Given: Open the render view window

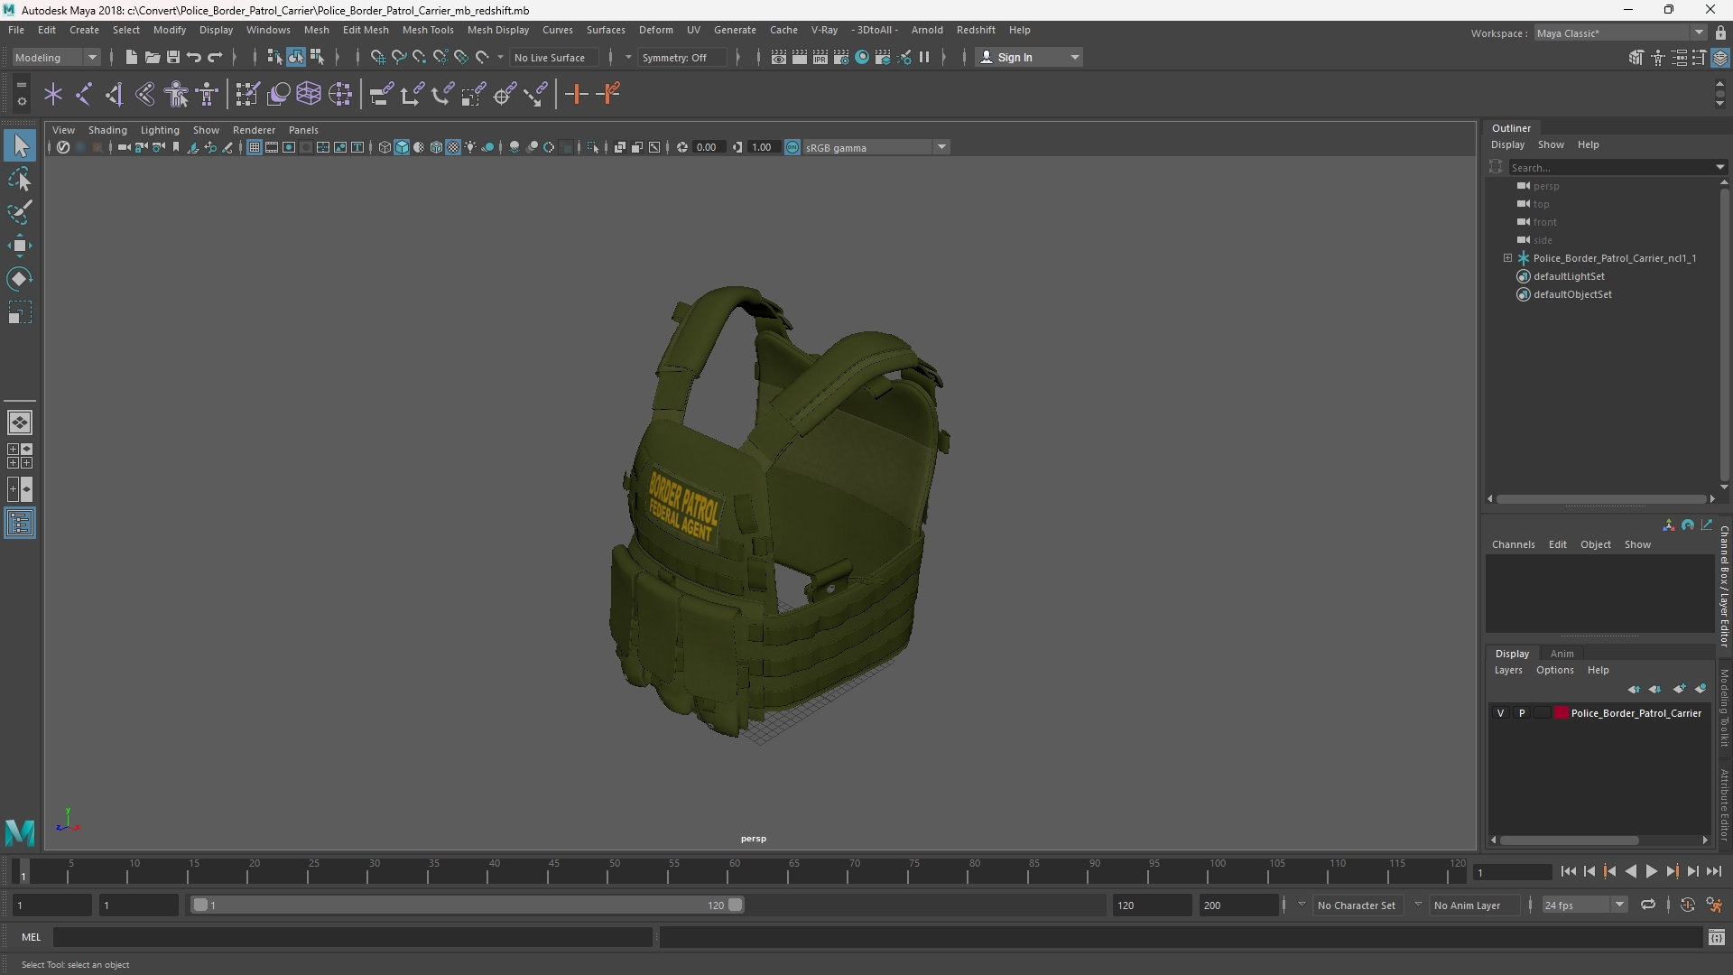Looking at the screenshot, I should coord(779,58).
